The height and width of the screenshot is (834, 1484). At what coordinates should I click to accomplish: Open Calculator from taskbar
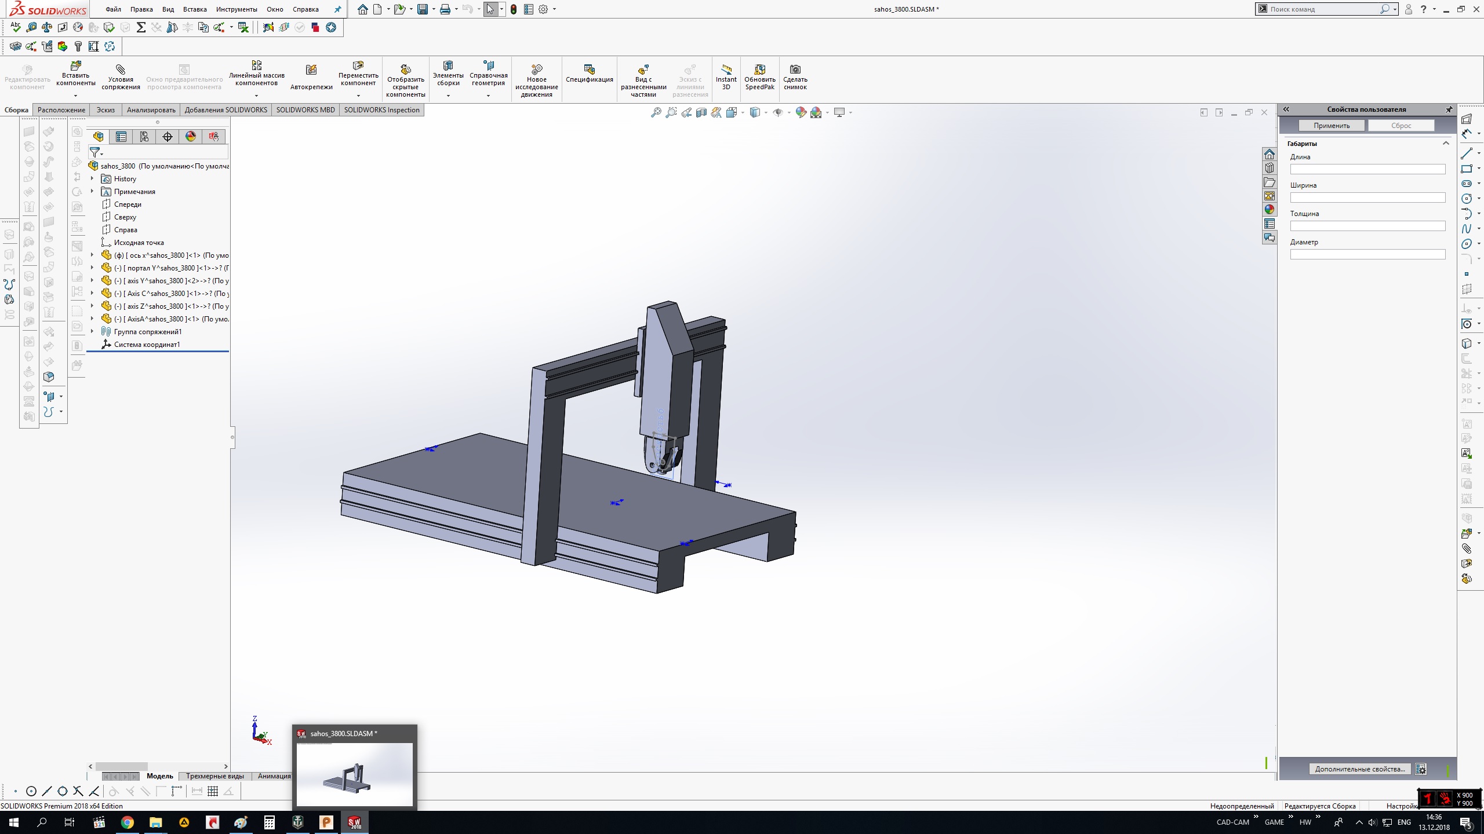click(270, 822)
